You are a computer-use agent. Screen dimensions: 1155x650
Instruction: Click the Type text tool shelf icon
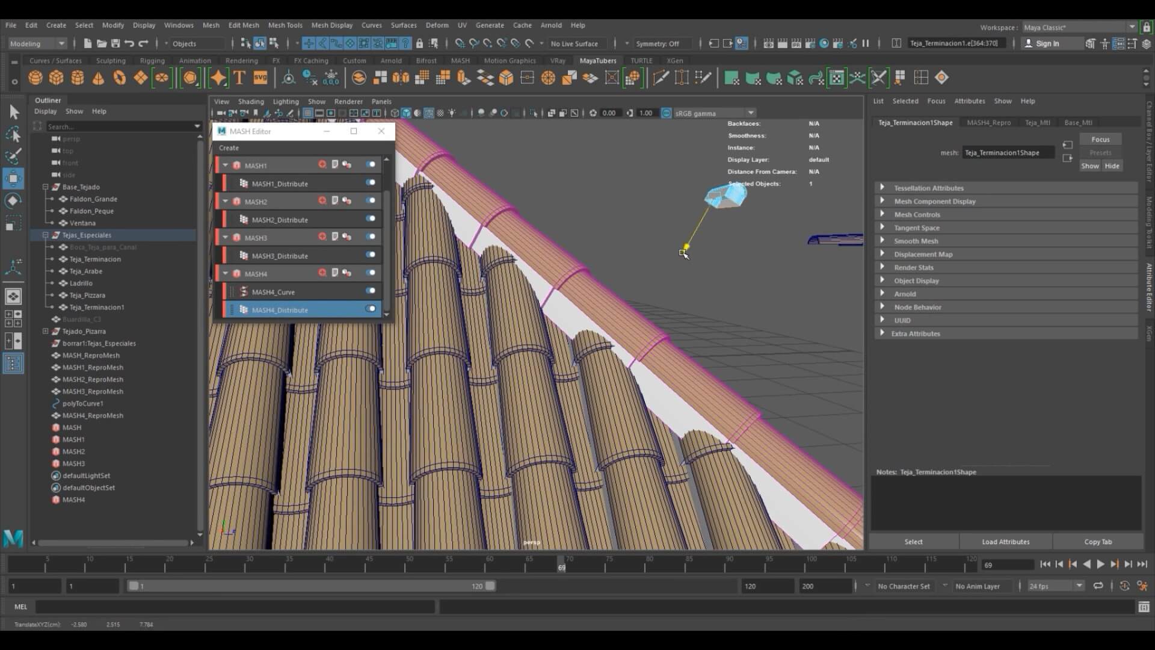(x=239, y=78)
